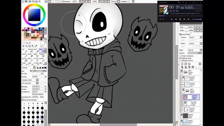Adjust the brush Density slider
The image size is (224, 126).
40,77
